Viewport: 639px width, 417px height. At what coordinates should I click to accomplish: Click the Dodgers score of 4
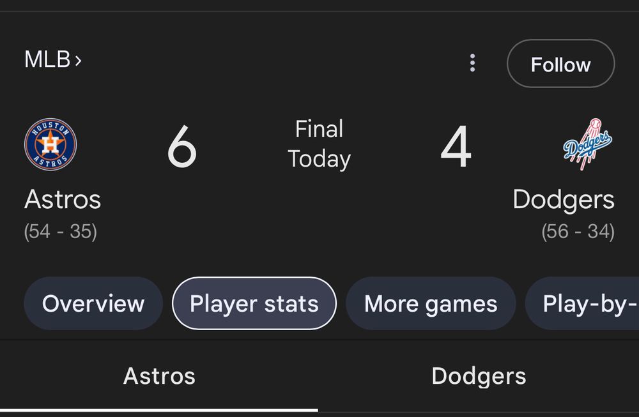[x=456, y=146]
